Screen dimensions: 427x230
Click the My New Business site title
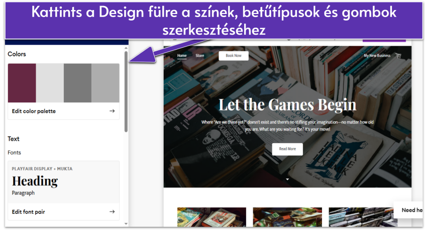click(377, 56)
